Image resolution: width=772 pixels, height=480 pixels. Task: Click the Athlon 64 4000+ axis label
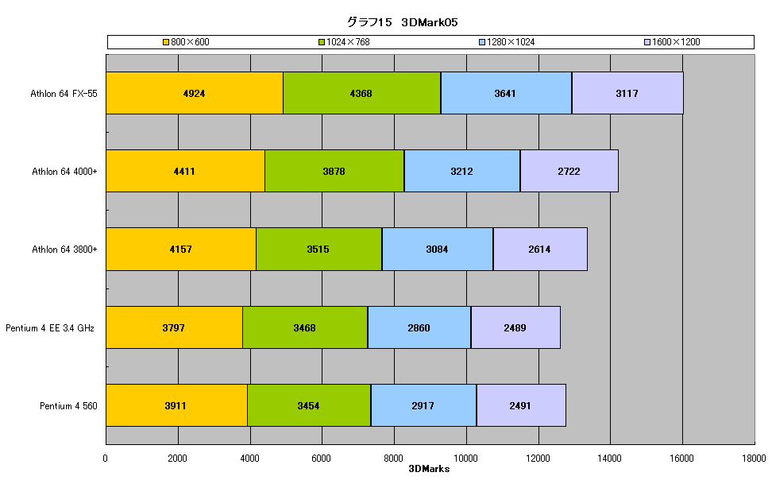tap(64, 172)
